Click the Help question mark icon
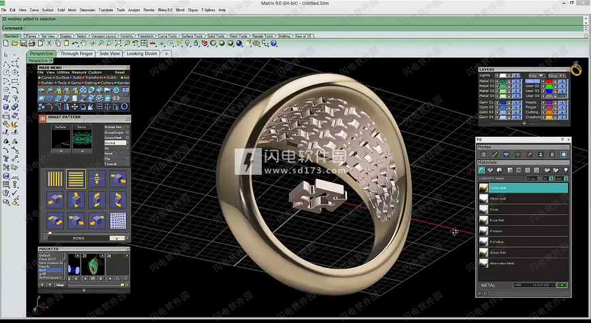591x323 pixels. point(274,44)
